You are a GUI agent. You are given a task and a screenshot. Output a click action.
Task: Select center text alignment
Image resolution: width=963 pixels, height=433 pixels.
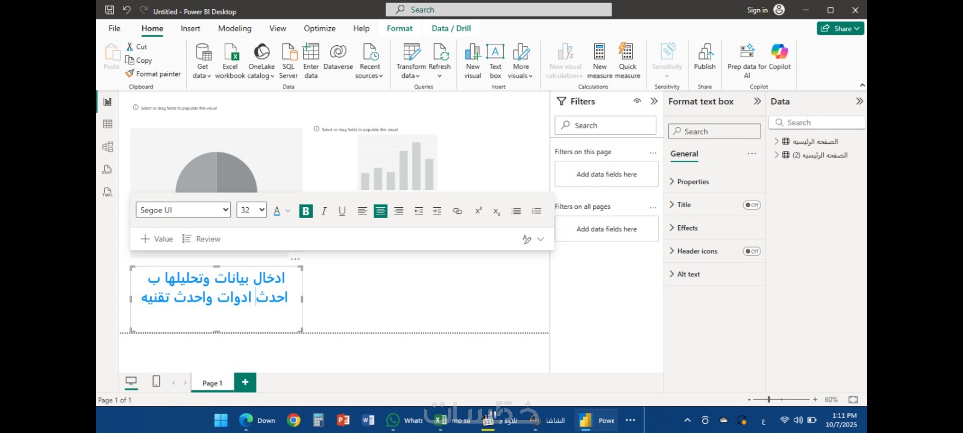coord(380,211)
